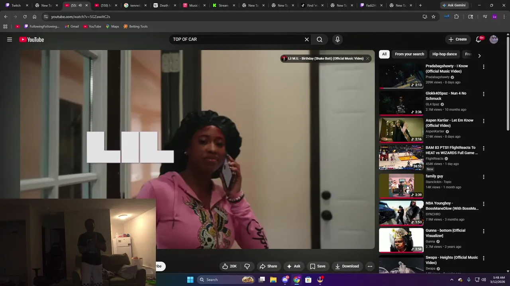The width and height of the screenshot is (510, 286).
Task: Open the Gmail bookmark
Action: point(72,27)
